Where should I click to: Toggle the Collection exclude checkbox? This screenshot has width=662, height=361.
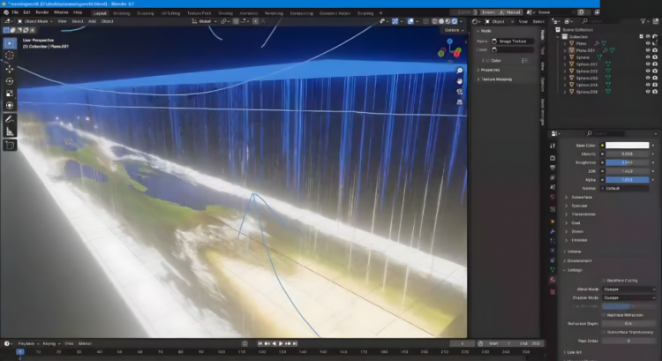pyautogui.click(x=642, y=37)
